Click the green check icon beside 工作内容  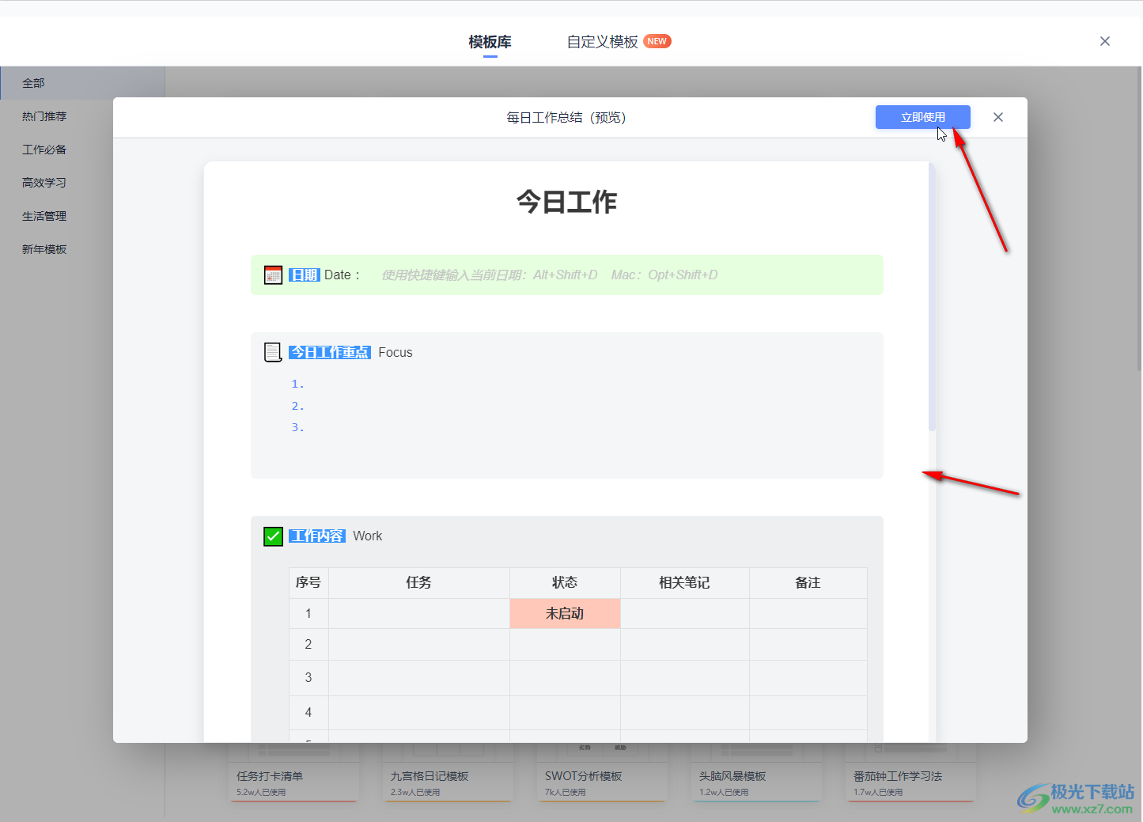[x=273, y=536]
